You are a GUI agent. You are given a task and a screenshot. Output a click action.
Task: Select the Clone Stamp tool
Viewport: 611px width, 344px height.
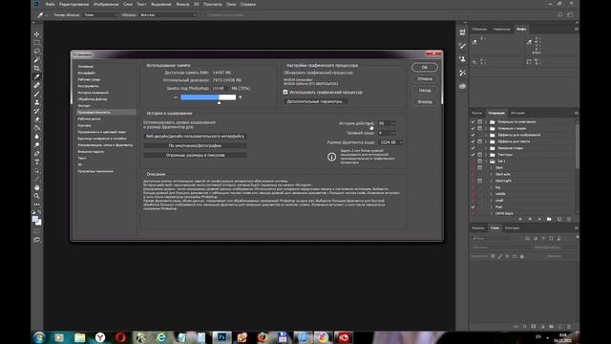(x=36, y=102)
